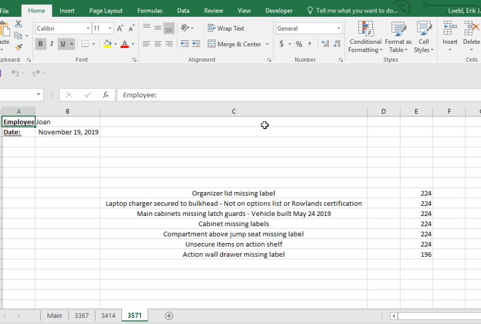
Task: Open the font size 11 dropdown
Action: pyautogui.click(x=110, y=28)
